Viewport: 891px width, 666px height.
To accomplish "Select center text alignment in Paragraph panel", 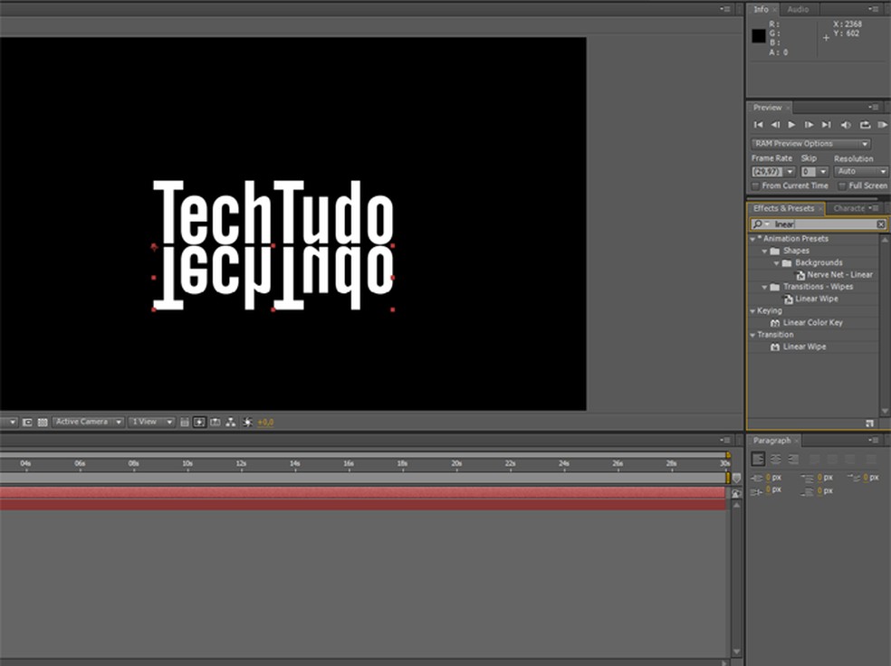I will [x=776, y=460].
